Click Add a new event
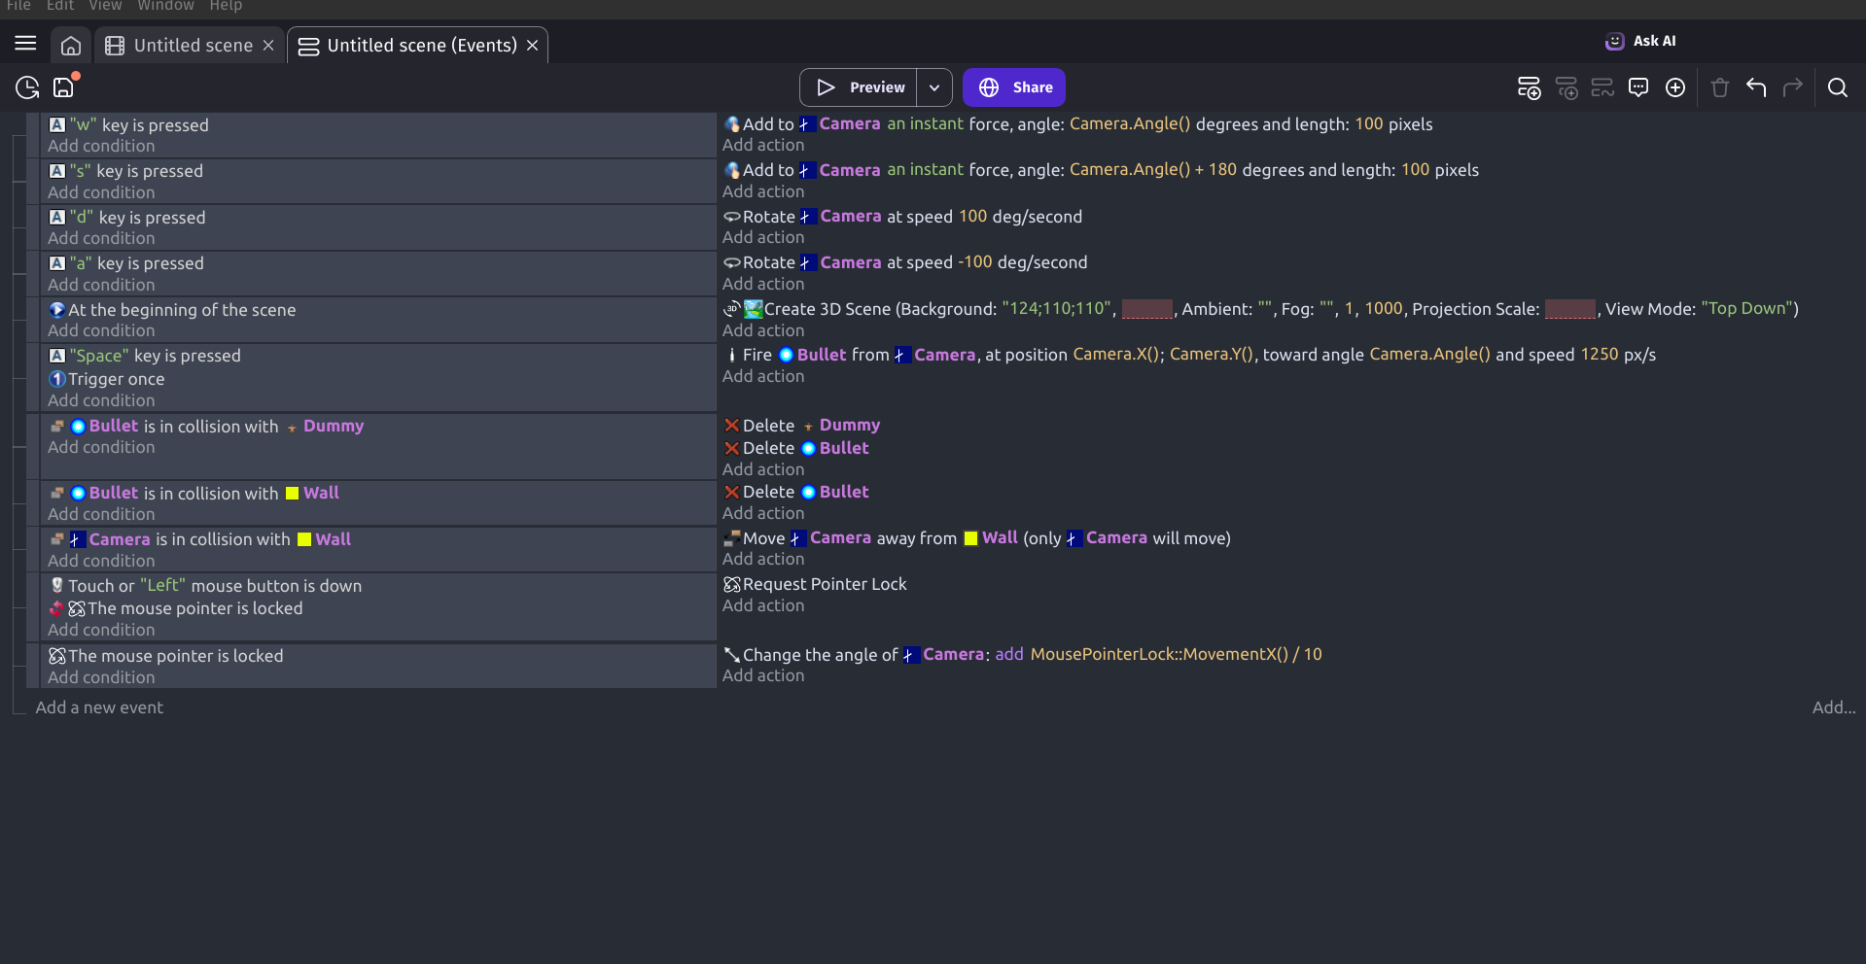The height and width of the screenshot is (964, 1866). (99, 707)
